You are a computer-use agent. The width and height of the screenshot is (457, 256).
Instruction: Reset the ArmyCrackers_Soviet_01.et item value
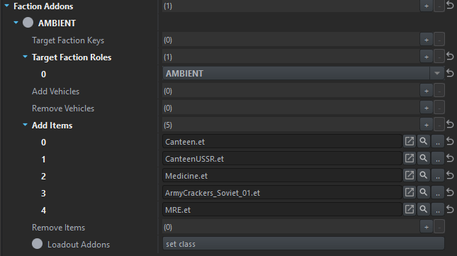[450, 192]
